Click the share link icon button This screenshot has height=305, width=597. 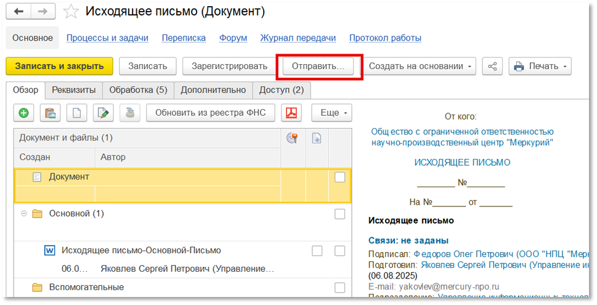coord(492,67)
